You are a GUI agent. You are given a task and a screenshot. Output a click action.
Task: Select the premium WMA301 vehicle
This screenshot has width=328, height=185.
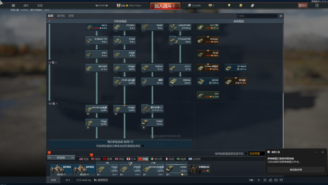(208, 40)
